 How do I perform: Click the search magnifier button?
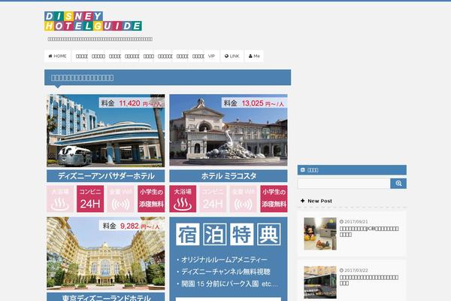398,184
